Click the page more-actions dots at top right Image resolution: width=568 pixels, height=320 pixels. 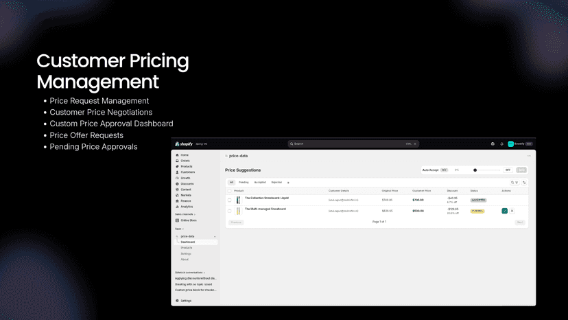coord(529,156)
